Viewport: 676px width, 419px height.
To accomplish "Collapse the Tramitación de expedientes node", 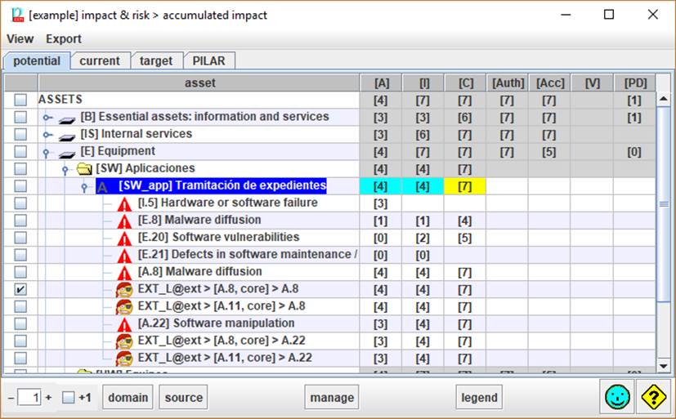I will (x=83, y=186).
